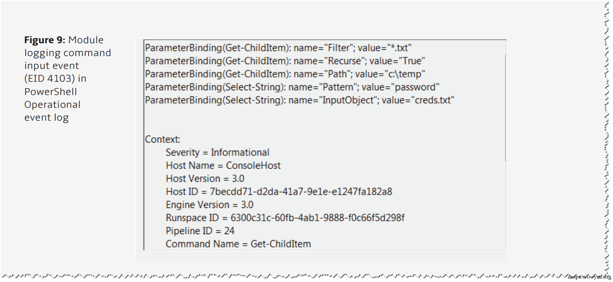Click the drops.wooyun.org watermark
Screen dimensions: 613x282
pos(589,276)
